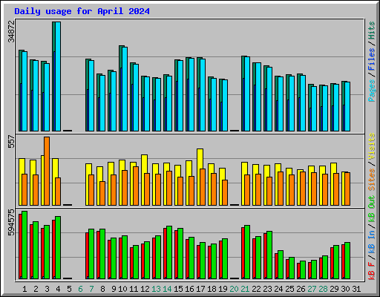The height and width of the screenshot is (297, 380).
Task: Click the green kB Out bar for day 14
Action: (169, 252)
